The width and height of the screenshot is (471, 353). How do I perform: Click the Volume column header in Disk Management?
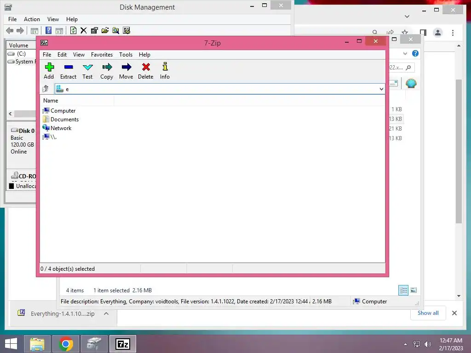[x=21, y=46]
